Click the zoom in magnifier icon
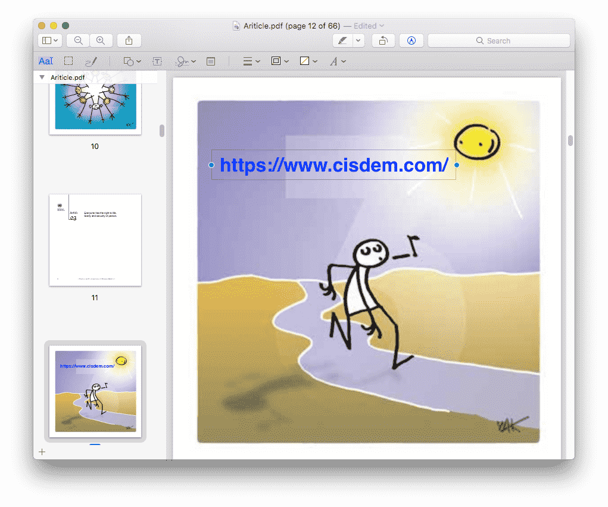Image resolution: width=608 pixels, height=507 pixels. coord(101,41)
